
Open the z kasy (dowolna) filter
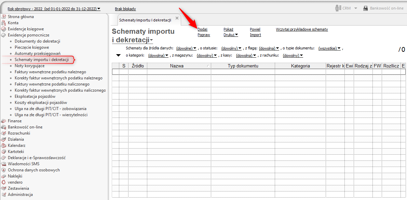tap(246, 56)
